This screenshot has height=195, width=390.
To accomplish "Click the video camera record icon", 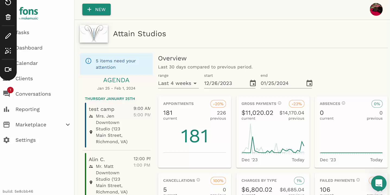I will [x=8, y=70].
